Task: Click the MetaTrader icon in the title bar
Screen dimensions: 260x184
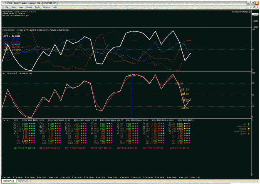Action: point(2,3)
